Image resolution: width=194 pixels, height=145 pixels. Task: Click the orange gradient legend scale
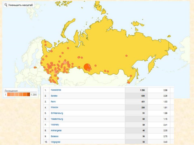pos(19,95)
